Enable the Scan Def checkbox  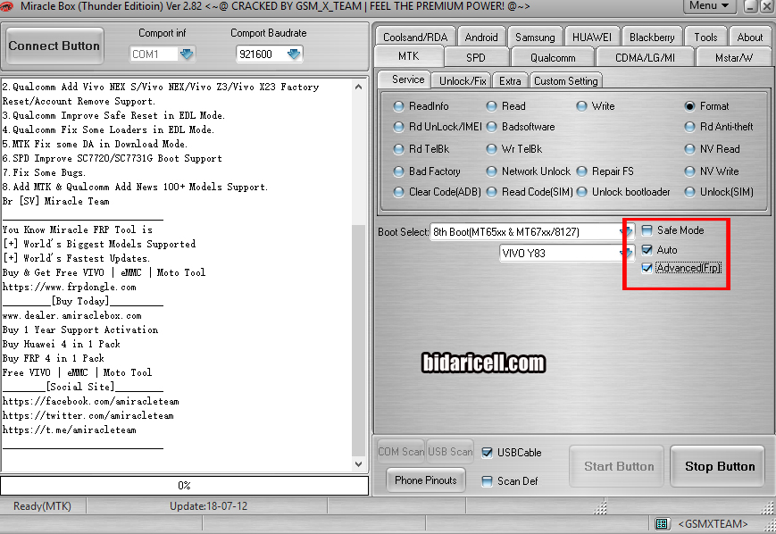click(487, 481)
